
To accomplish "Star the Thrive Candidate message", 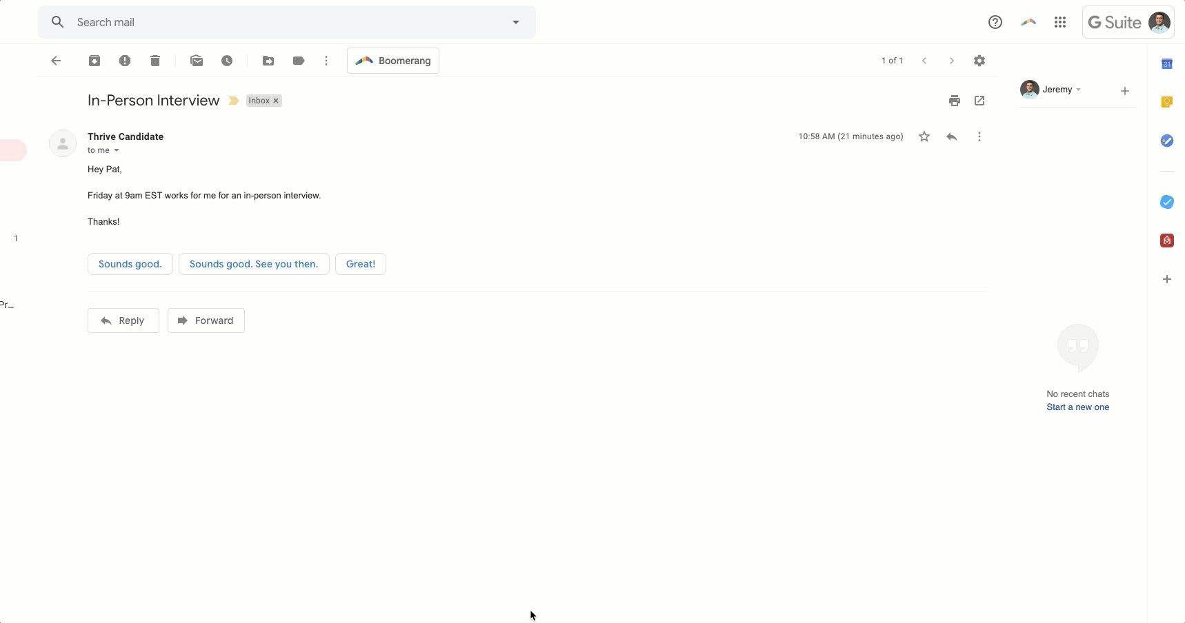I will [x=924, y=136].
